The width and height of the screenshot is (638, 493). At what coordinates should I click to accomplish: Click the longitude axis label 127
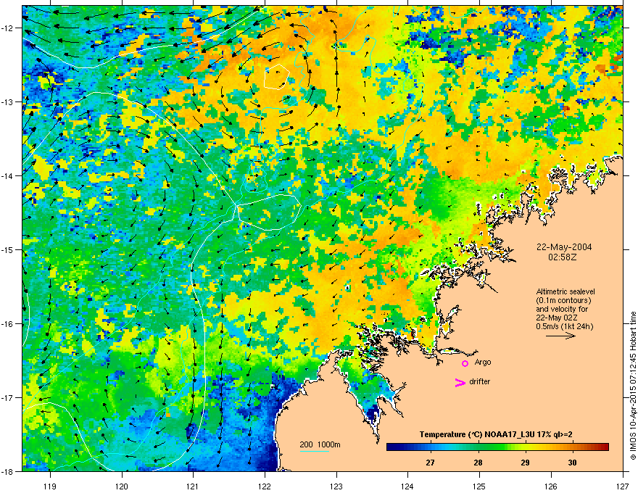[623, 486]
